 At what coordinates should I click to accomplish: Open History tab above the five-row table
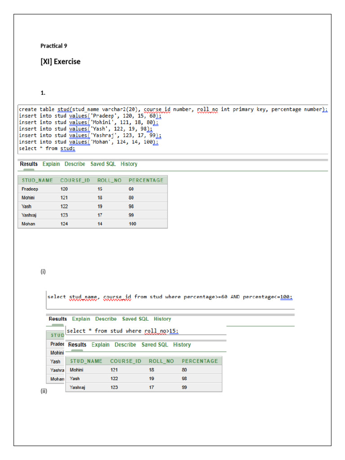tap(129, 164)
